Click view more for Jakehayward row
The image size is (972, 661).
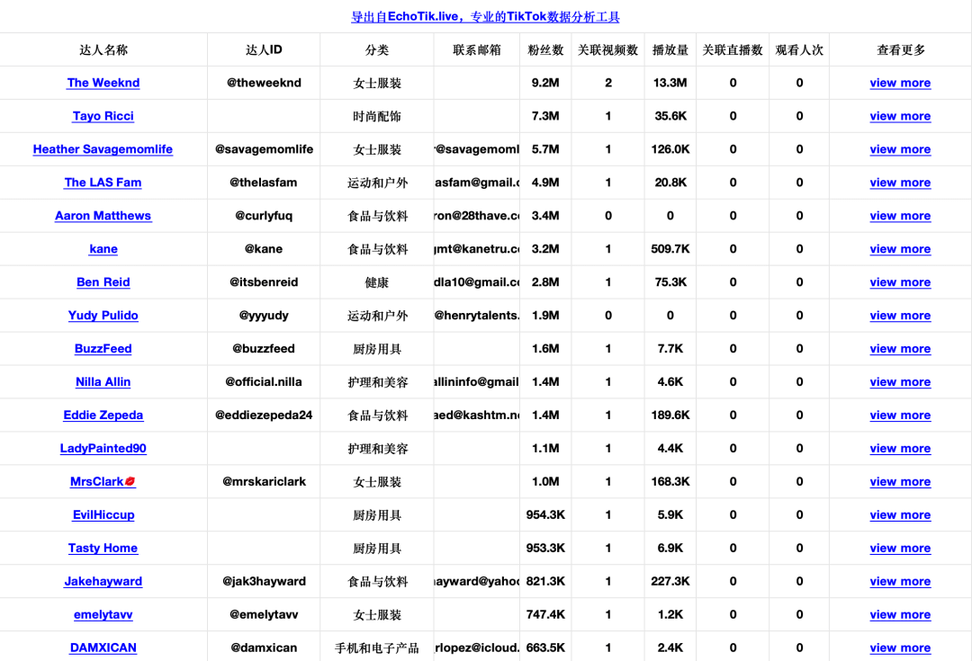point(900,581)
